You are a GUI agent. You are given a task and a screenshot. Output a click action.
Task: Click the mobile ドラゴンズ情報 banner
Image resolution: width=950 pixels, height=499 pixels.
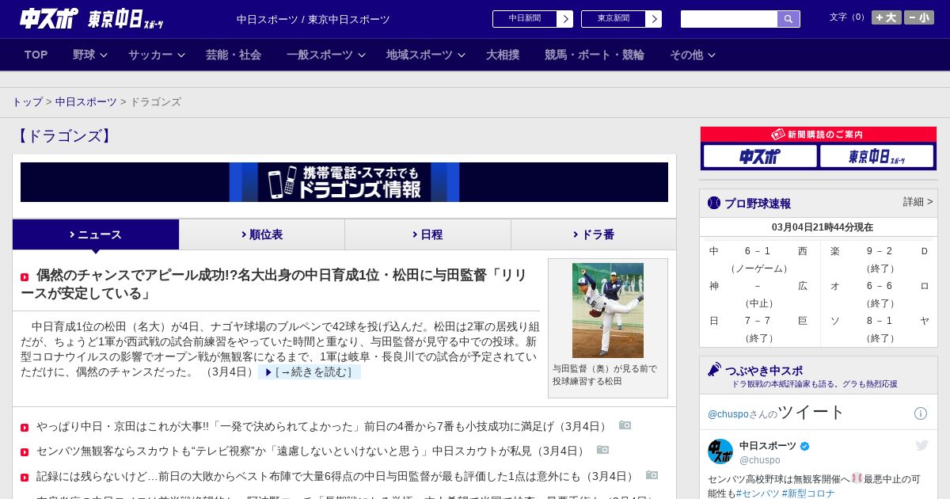point(344,182)
